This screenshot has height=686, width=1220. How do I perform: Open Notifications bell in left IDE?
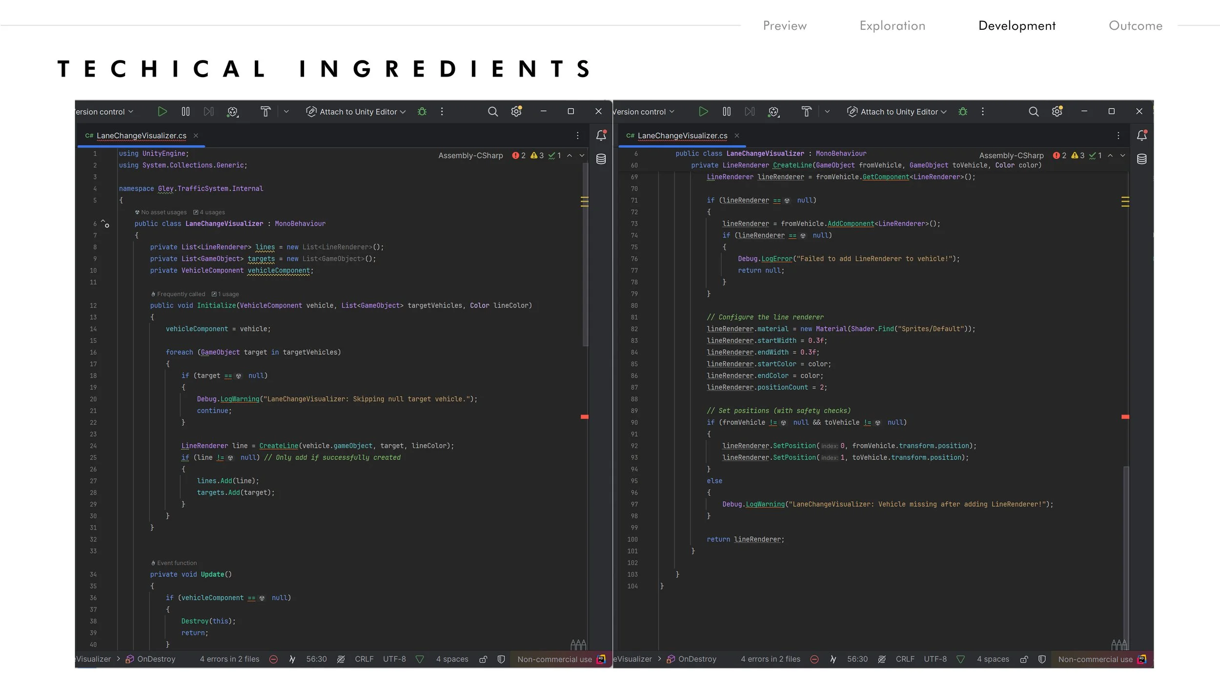(601, 136)
